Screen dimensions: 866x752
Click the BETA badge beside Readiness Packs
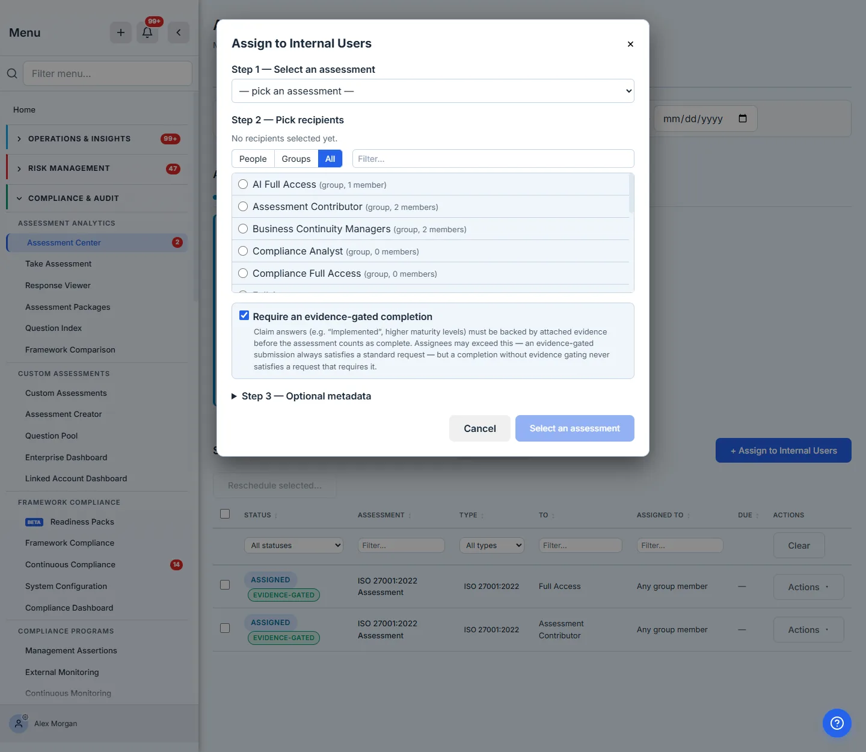point(34,522)
